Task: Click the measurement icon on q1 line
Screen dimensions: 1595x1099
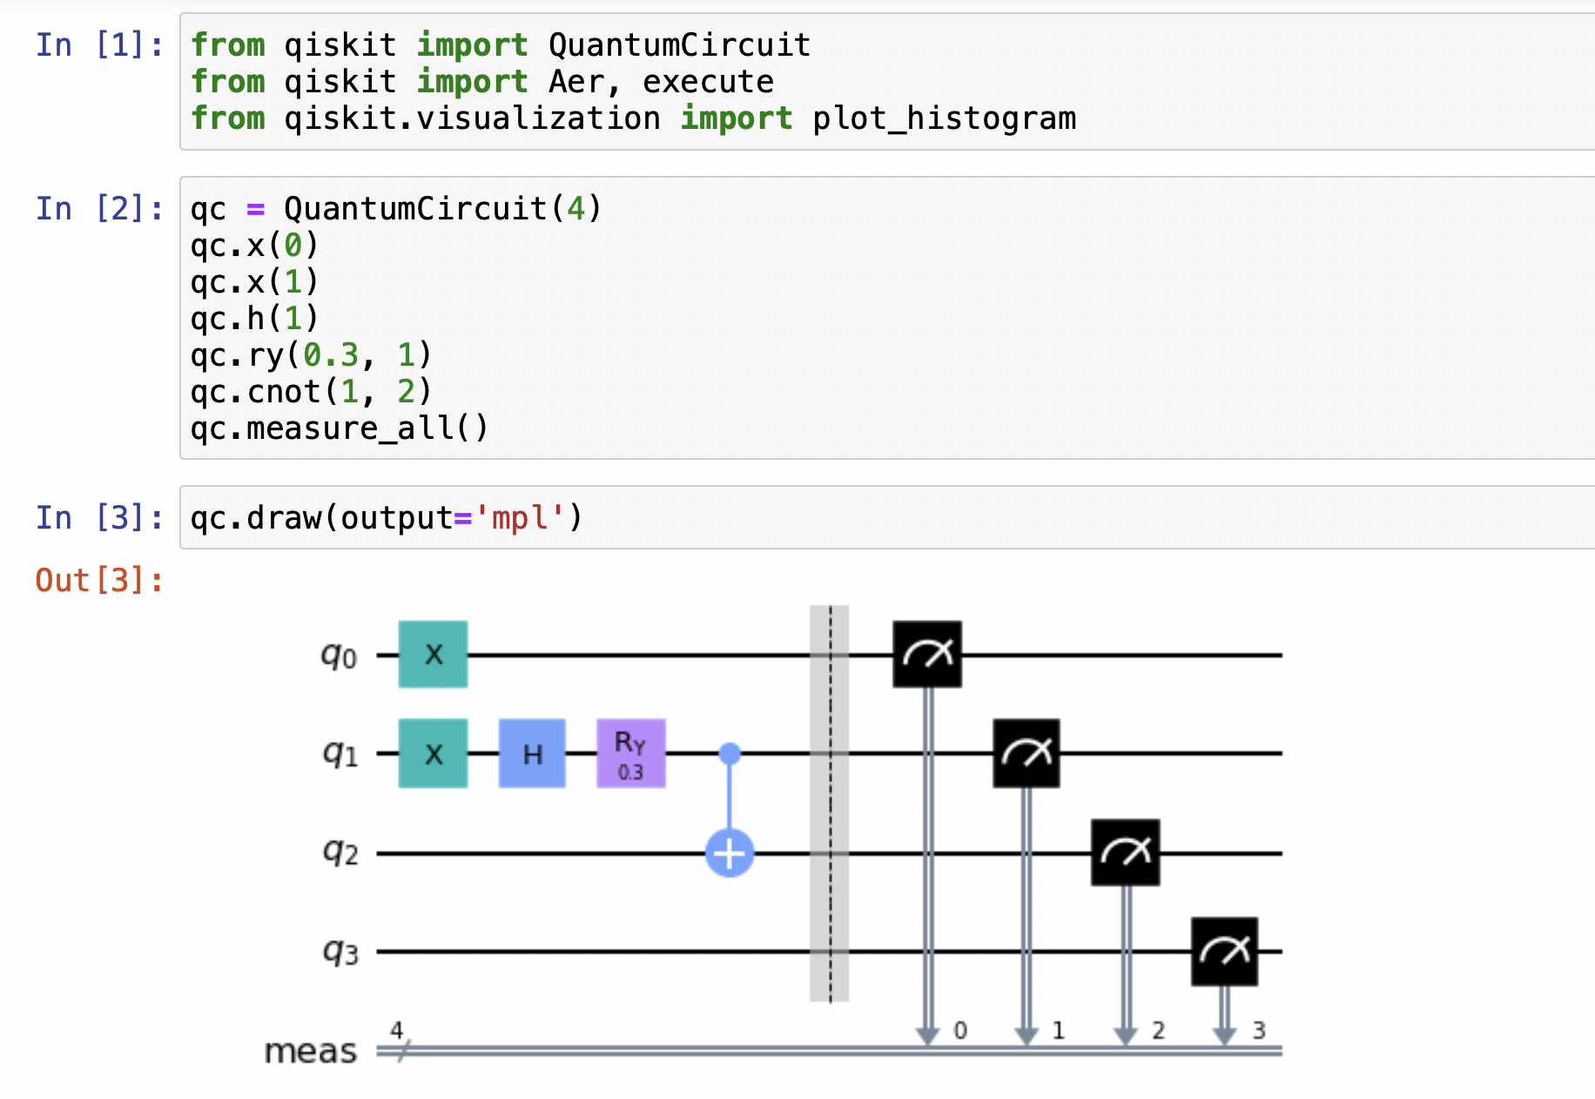Action: (x=1026, y=753)
